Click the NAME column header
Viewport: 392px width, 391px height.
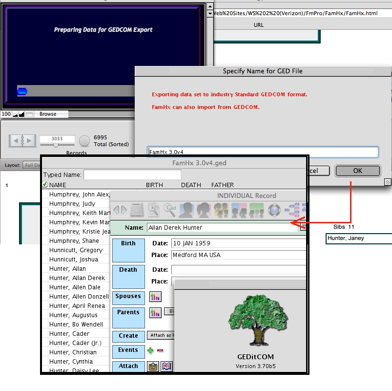coord(58,185)
